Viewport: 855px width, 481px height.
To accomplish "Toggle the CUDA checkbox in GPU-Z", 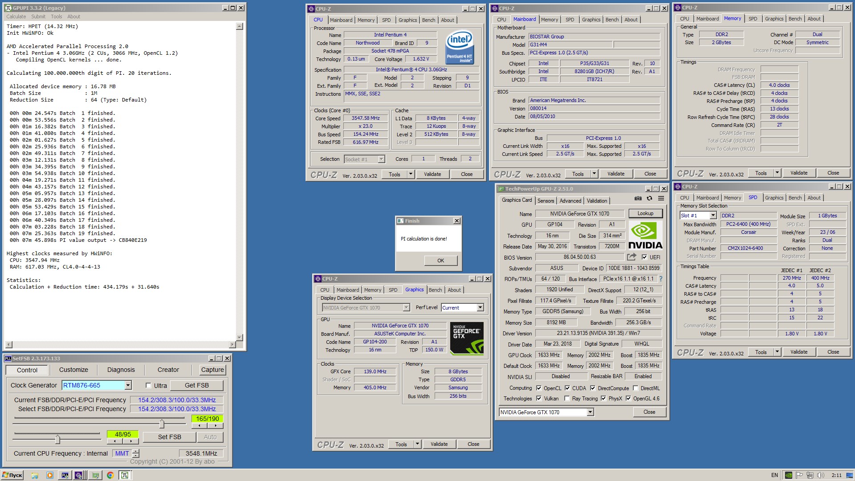I will point(567,388).
